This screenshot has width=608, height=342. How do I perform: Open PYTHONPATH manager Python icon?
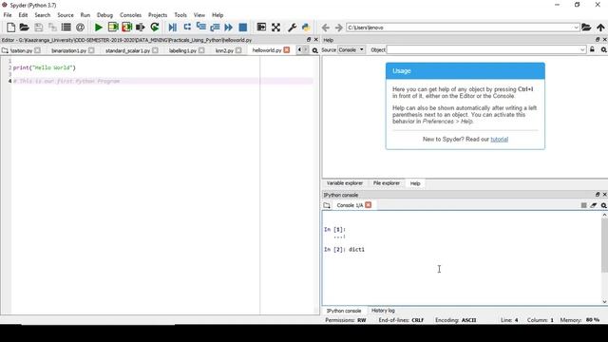[306, 28]
